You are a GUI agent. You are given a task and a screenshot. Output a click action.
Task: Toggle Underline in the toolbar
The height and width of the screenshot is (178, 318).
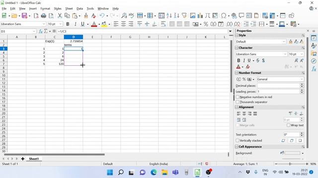tap(82, 24)
